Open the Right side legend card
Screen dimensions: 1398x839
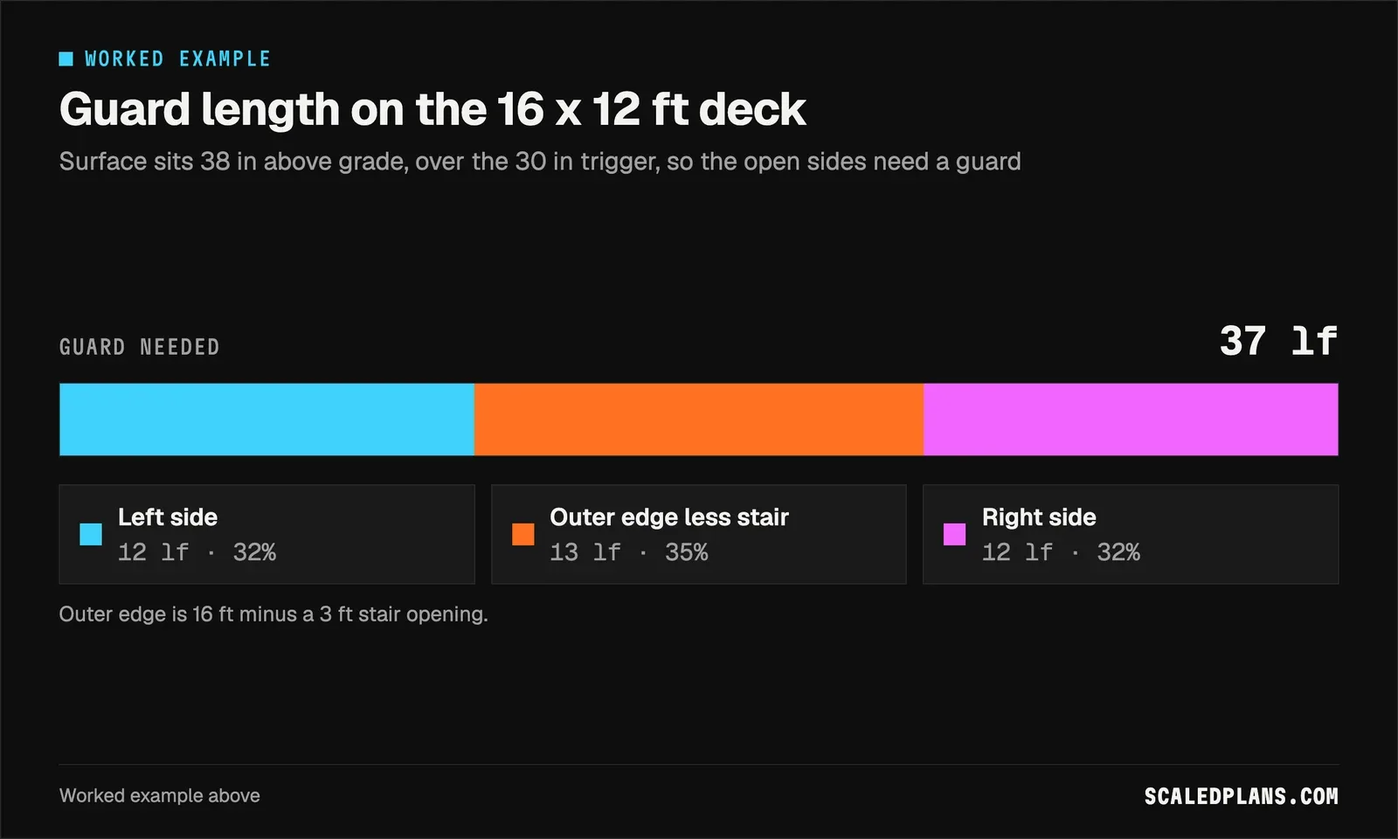(x=1131, y=534)
